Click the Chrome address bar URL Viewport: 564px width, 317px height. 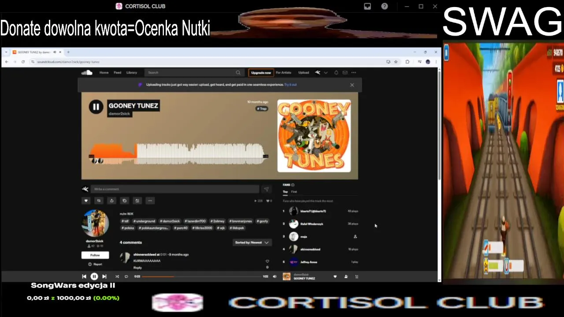point(68,62)
